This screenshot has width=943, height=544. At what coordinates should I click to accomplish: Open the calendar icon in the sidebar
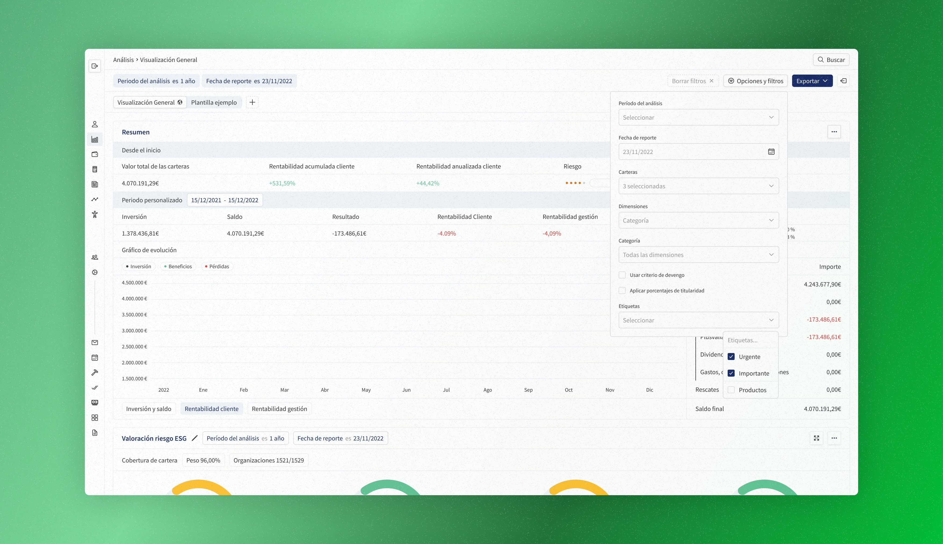pyautogui.click(x=95, y=358)
